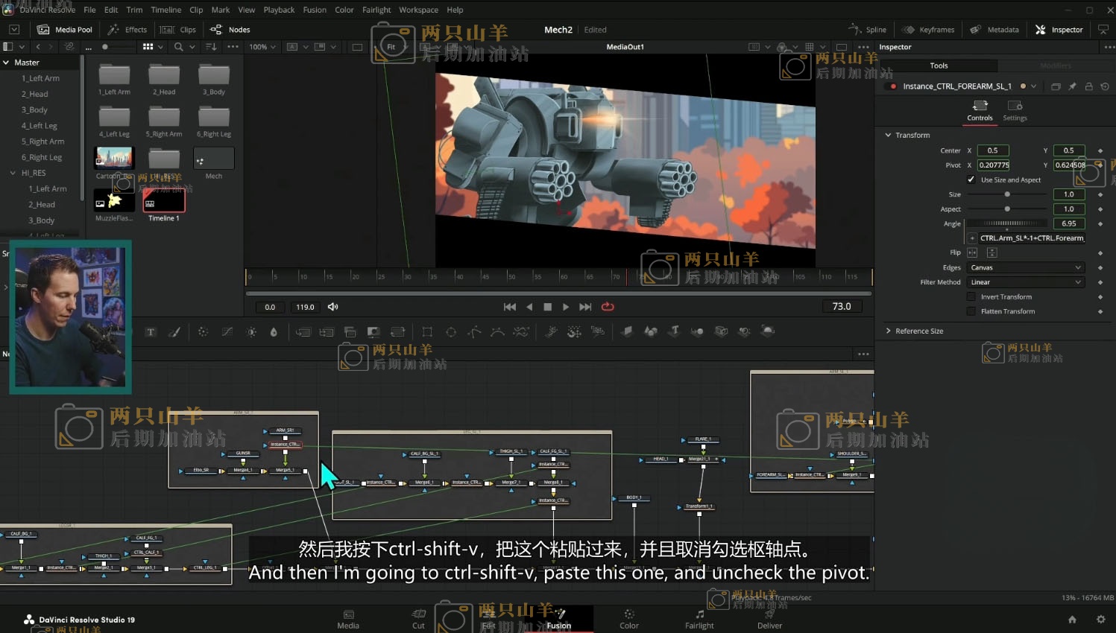This screenshot has height=633, width=1116.
Task: Toggle the Media Pool panel button
Action: pyautogui.click(x=65, y=30)
